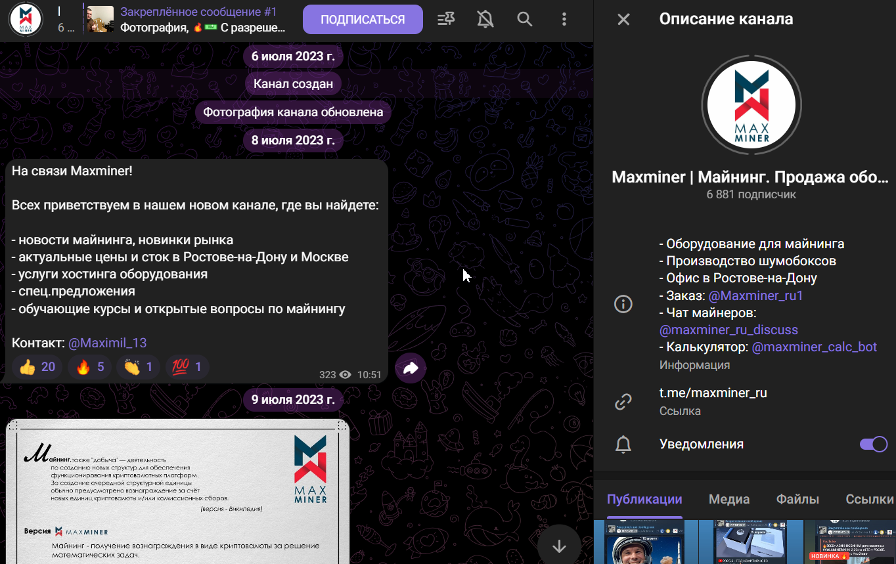Image resolution: width=896 pixels, height=564 pixels.
Task: Switch to the Публикации tab
Action: tap(644, 500)
